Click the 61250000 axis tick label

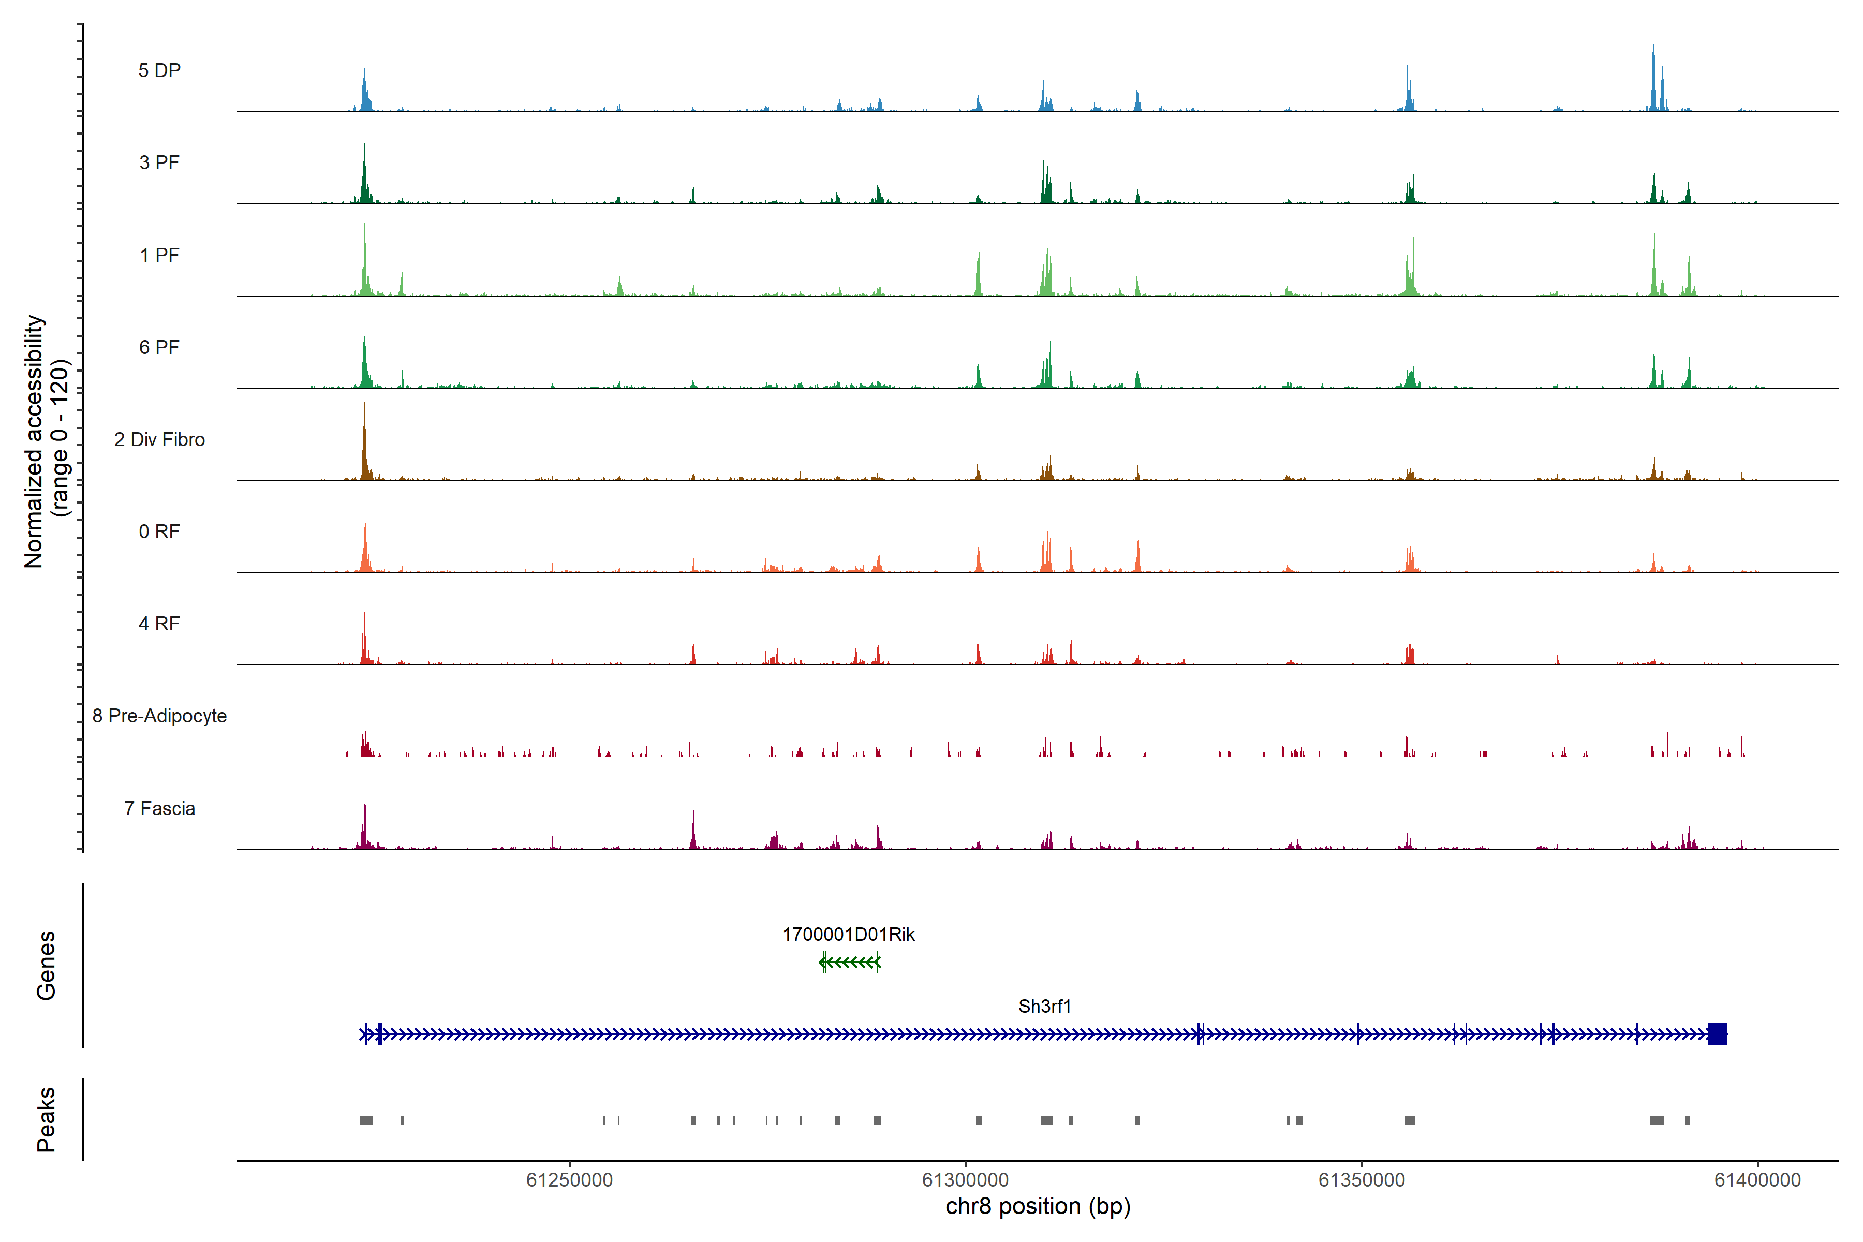(x=570, y=1180)
